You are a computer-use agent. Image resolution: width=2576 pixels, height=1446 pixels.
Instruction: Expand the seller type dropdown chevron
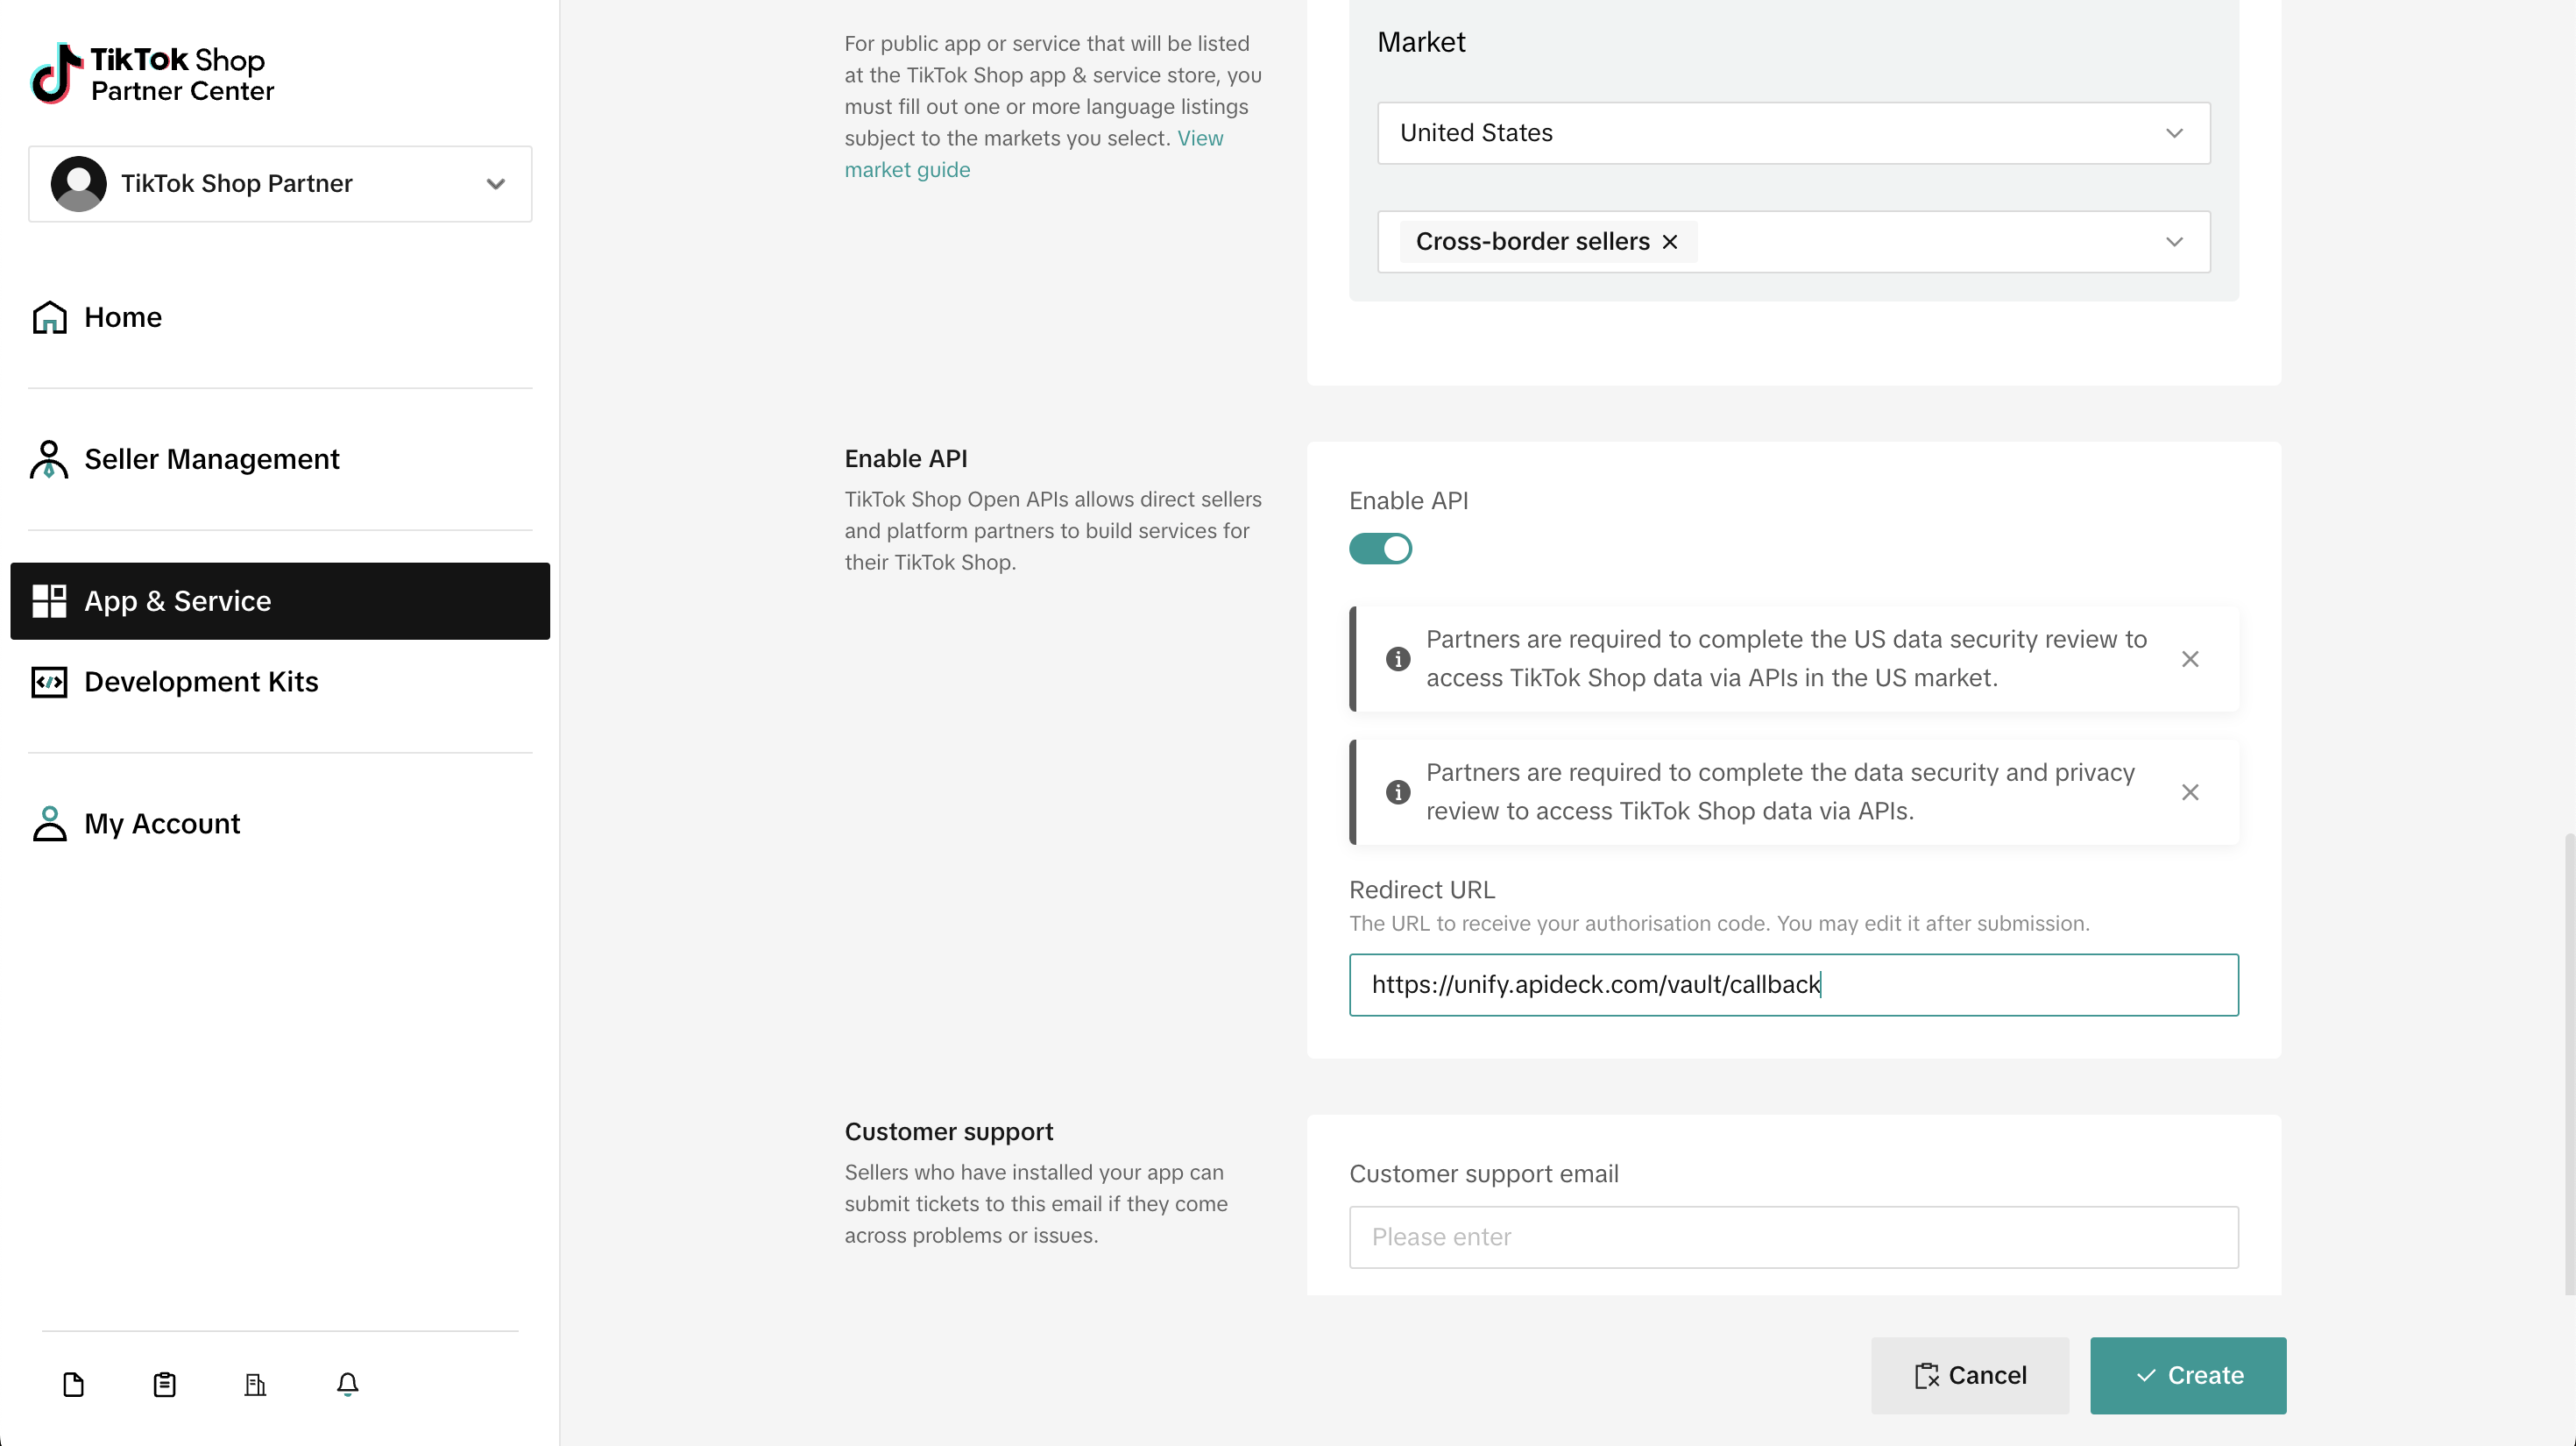click(x=2174, y=242)
